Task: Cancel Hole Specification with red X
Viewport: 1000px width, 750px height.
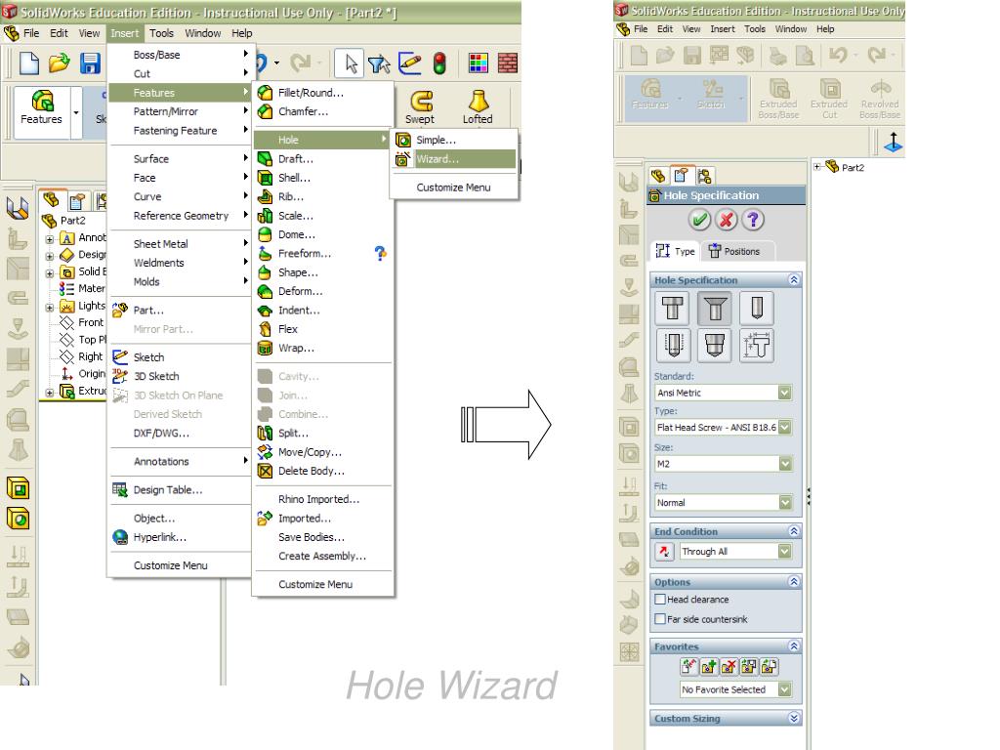Action: 727,220
